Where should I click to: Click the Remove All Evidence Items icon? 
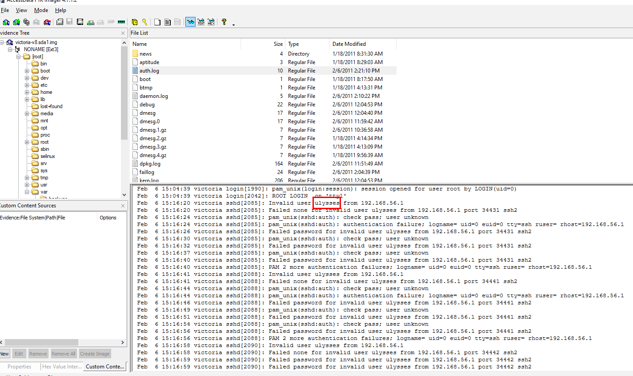coord(47,22)
